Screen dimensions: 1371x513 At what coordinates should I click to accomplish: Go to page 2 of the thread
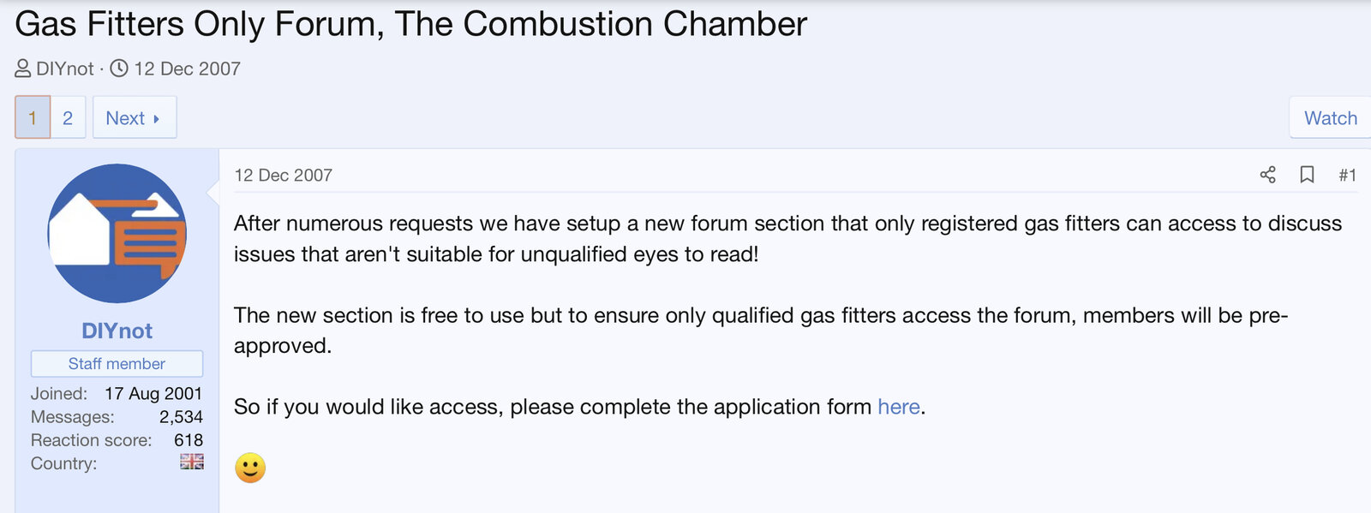click(68, 117)
